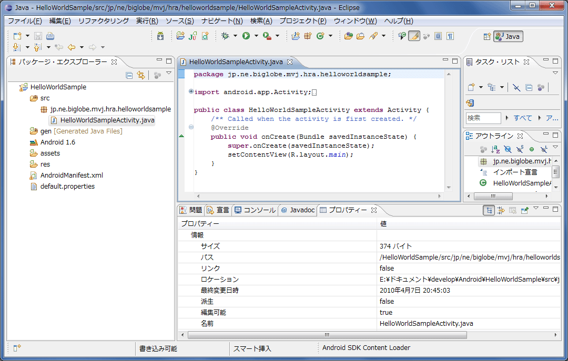The width and height of the screenshot is (568, 361).
Task: Click the Open Perspective icon beside Java
Action: [487, 36]
